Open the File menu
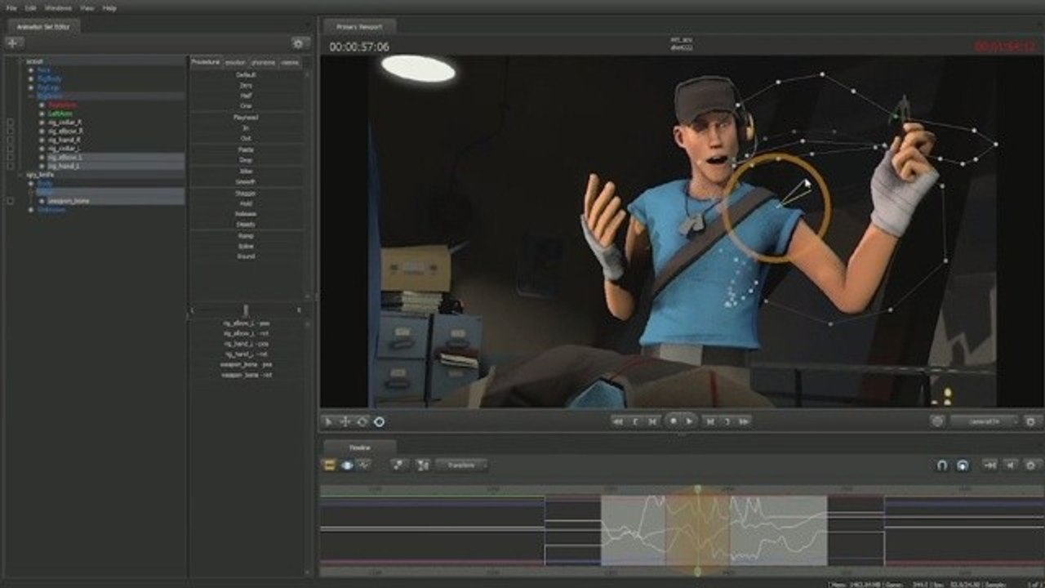The width and height of the screenshot is (1045, 588). tap(11, 7)
